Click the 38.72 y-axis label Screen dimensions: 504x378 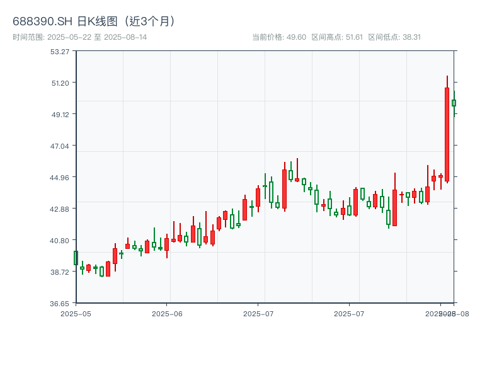[60, 272]
